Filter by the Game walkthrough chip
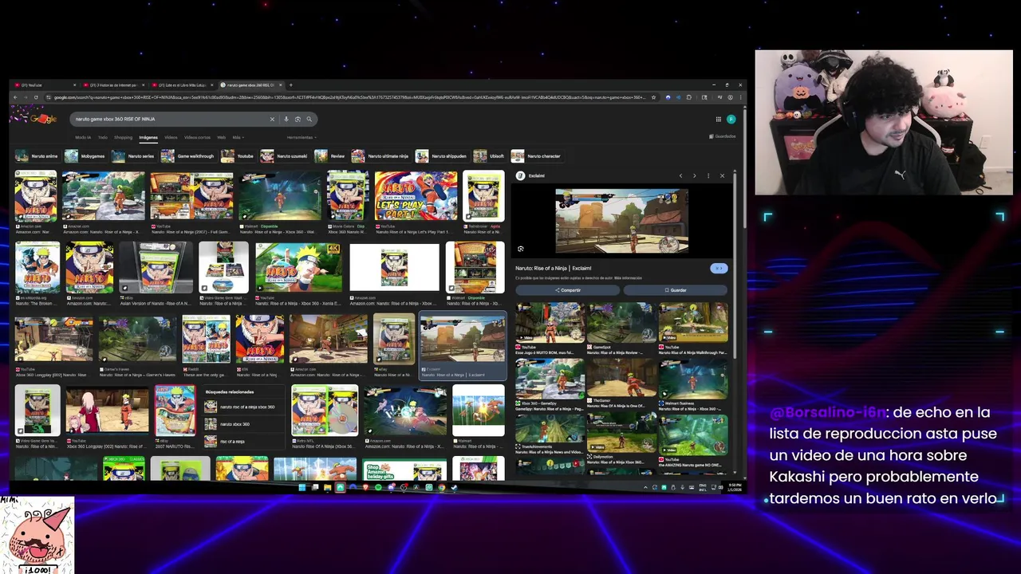The width and height of the screenshot is (1021, 574). point(188,156)
